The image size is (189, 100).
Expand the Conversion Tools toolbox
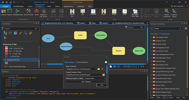tap(151, 51)
